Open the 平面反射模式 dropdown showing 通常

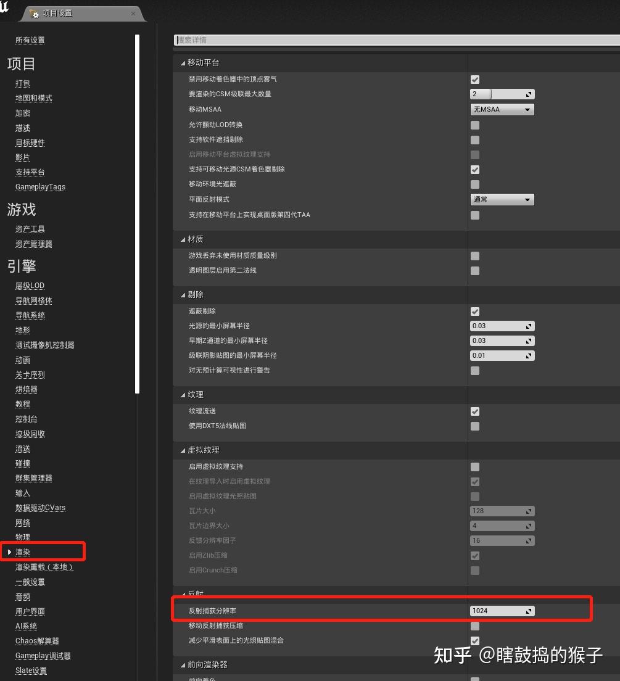click(502, 199)
